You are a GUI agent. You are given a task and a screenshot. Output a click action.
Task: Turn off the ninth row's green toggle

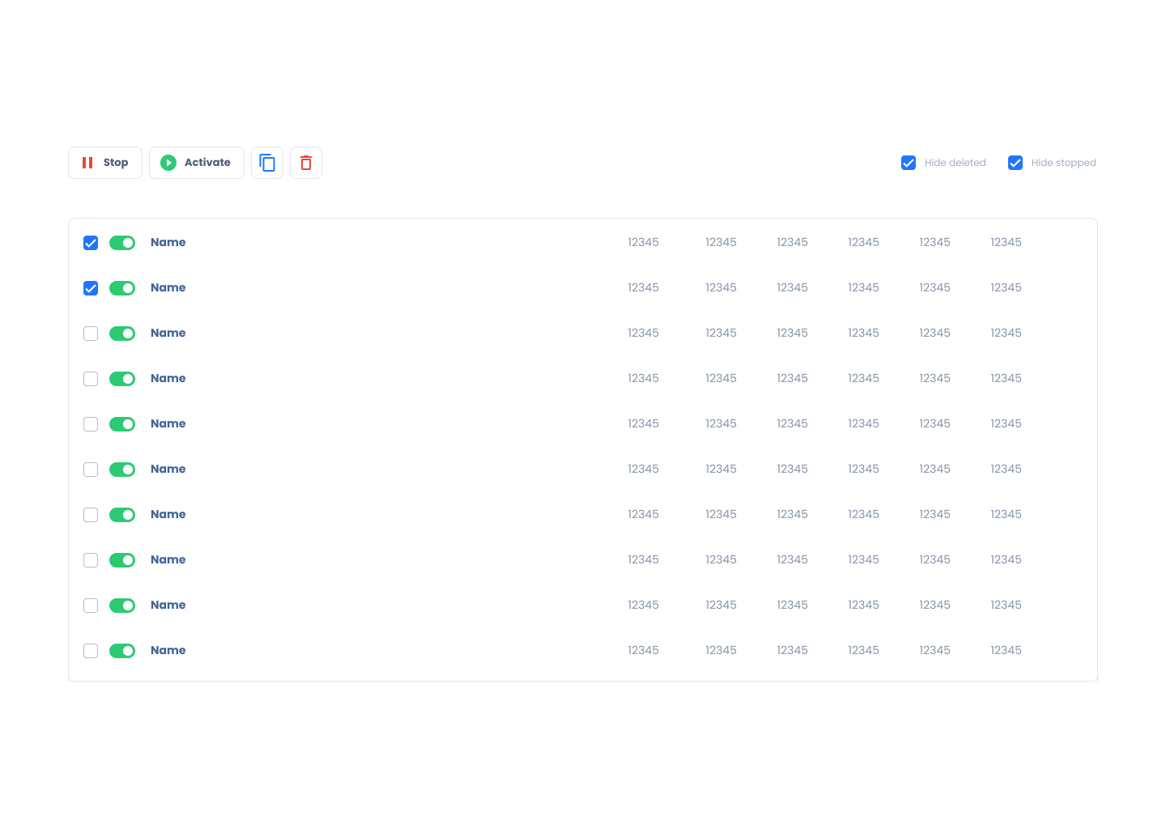(122, 606)
